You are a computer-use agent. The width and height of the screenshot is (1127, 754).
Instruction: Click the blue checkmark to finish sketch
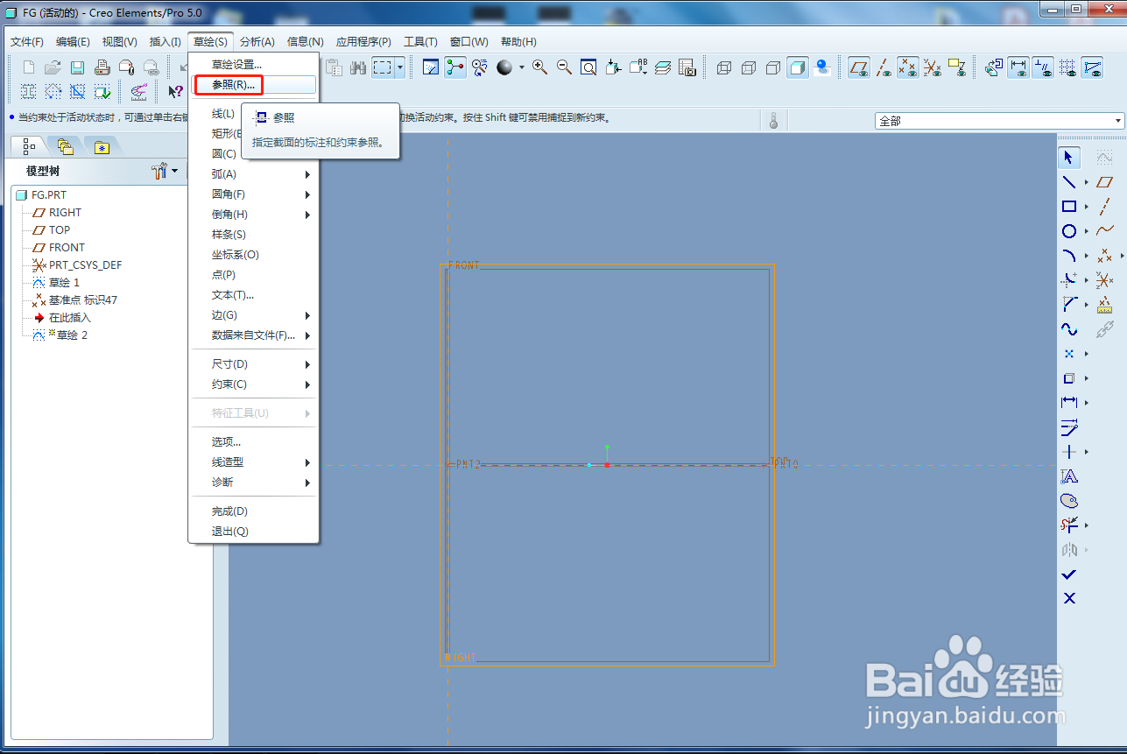(1069, 574)
